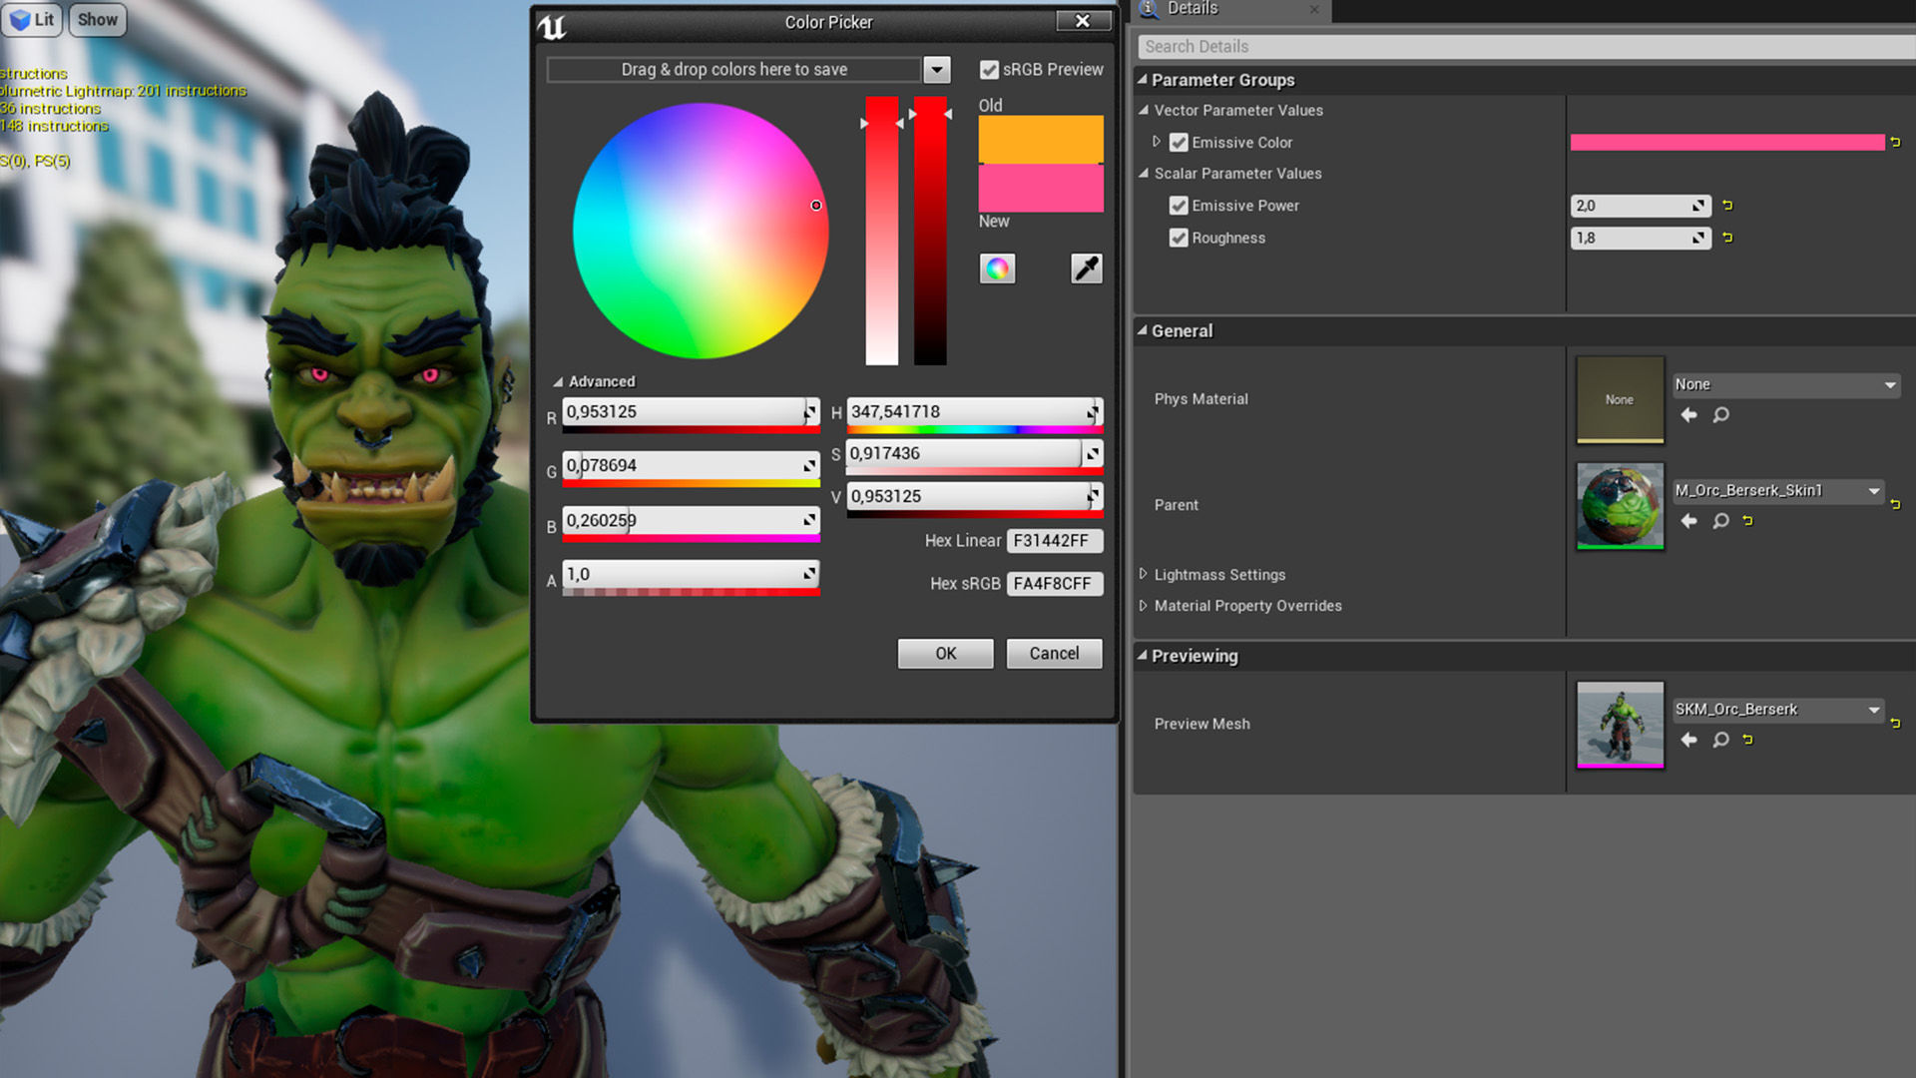
Task: Use selected asset arrow for Phys Material
Action: 1688,414
